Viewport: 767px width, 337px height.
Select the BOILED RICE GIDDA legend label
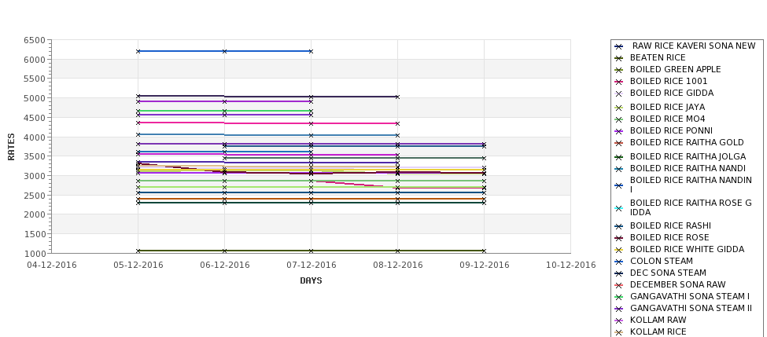(x=671, y=93)
